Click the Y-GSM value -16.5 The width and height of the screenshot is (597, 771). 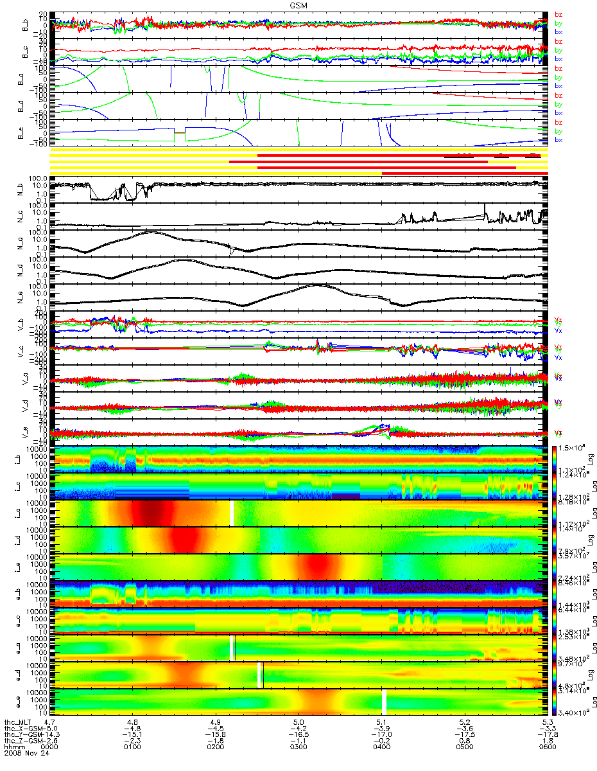click(297, 736)
